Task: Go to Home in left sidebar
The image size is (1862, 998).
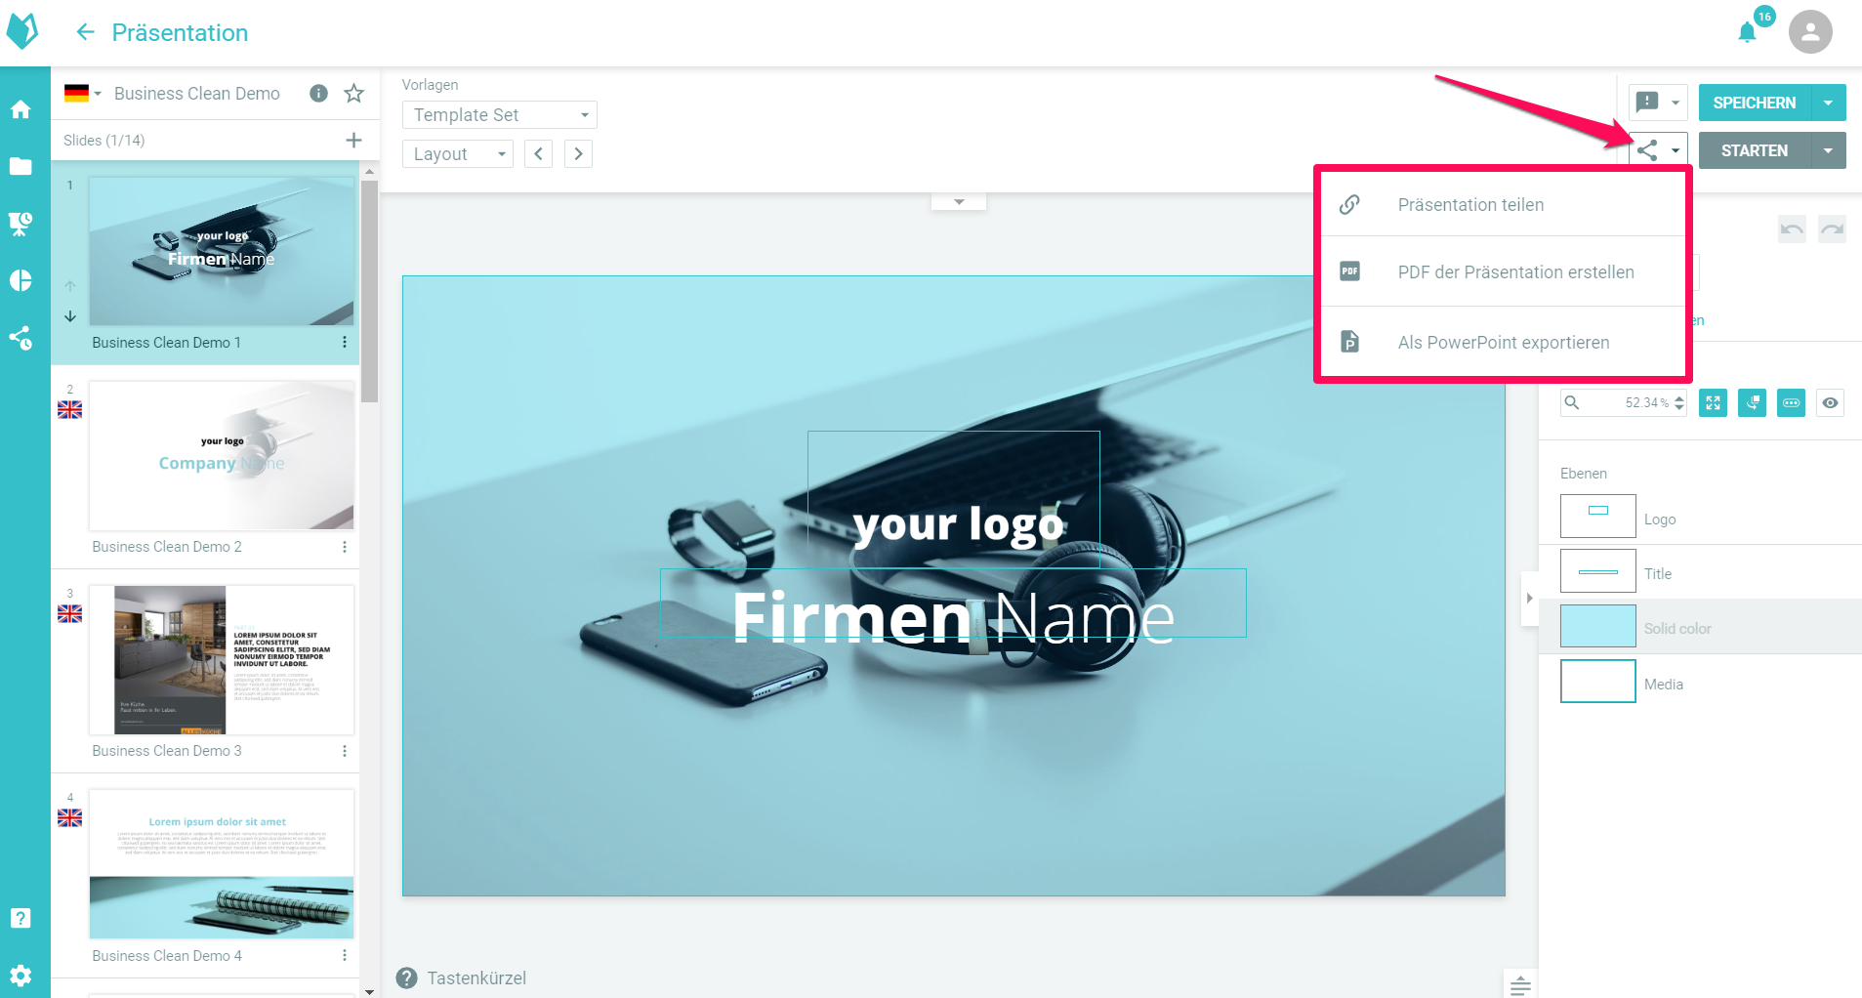Action: [x=21, y=110]
